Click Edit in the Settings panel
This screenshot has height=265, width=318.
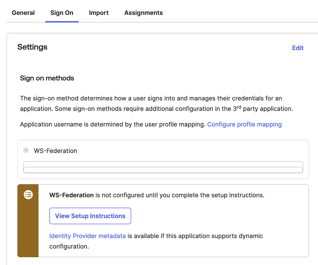298,48
